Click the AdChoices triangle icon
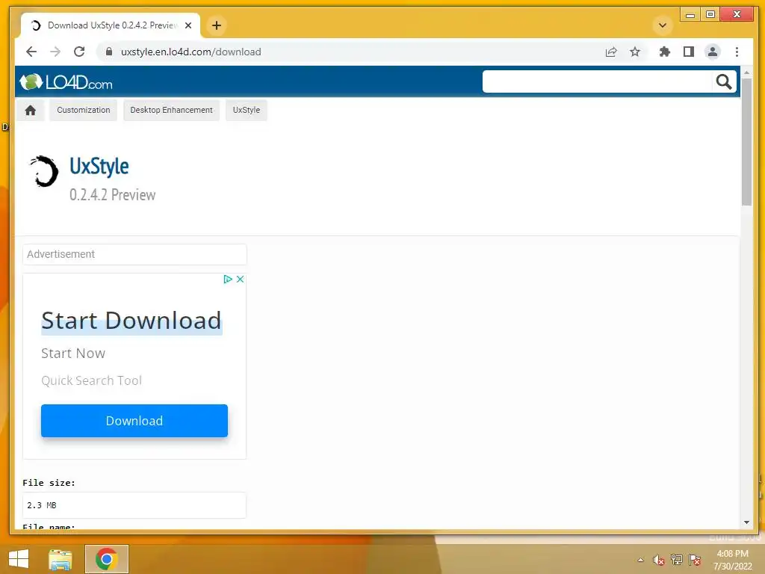This screenshot has height=574, width=765. (227, 280)
